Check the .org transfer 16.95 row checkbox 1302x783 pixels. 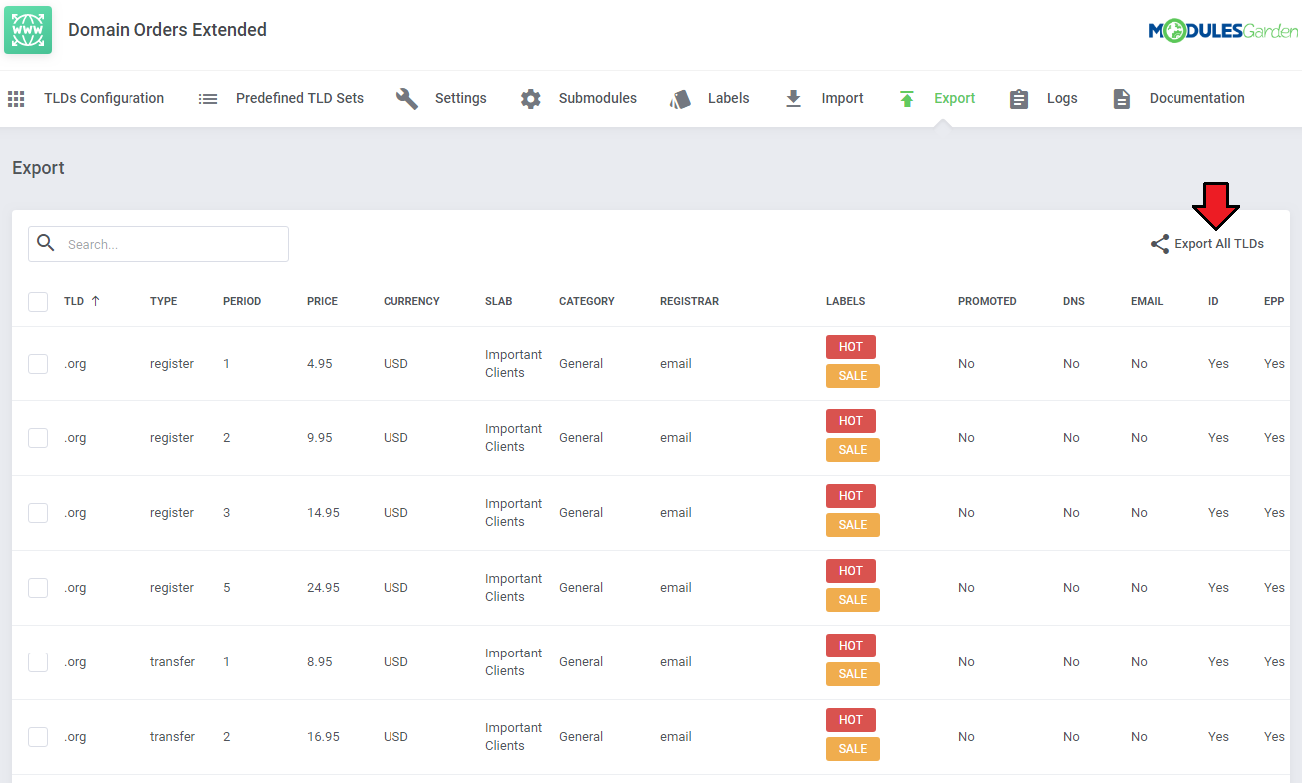[38, 737]
